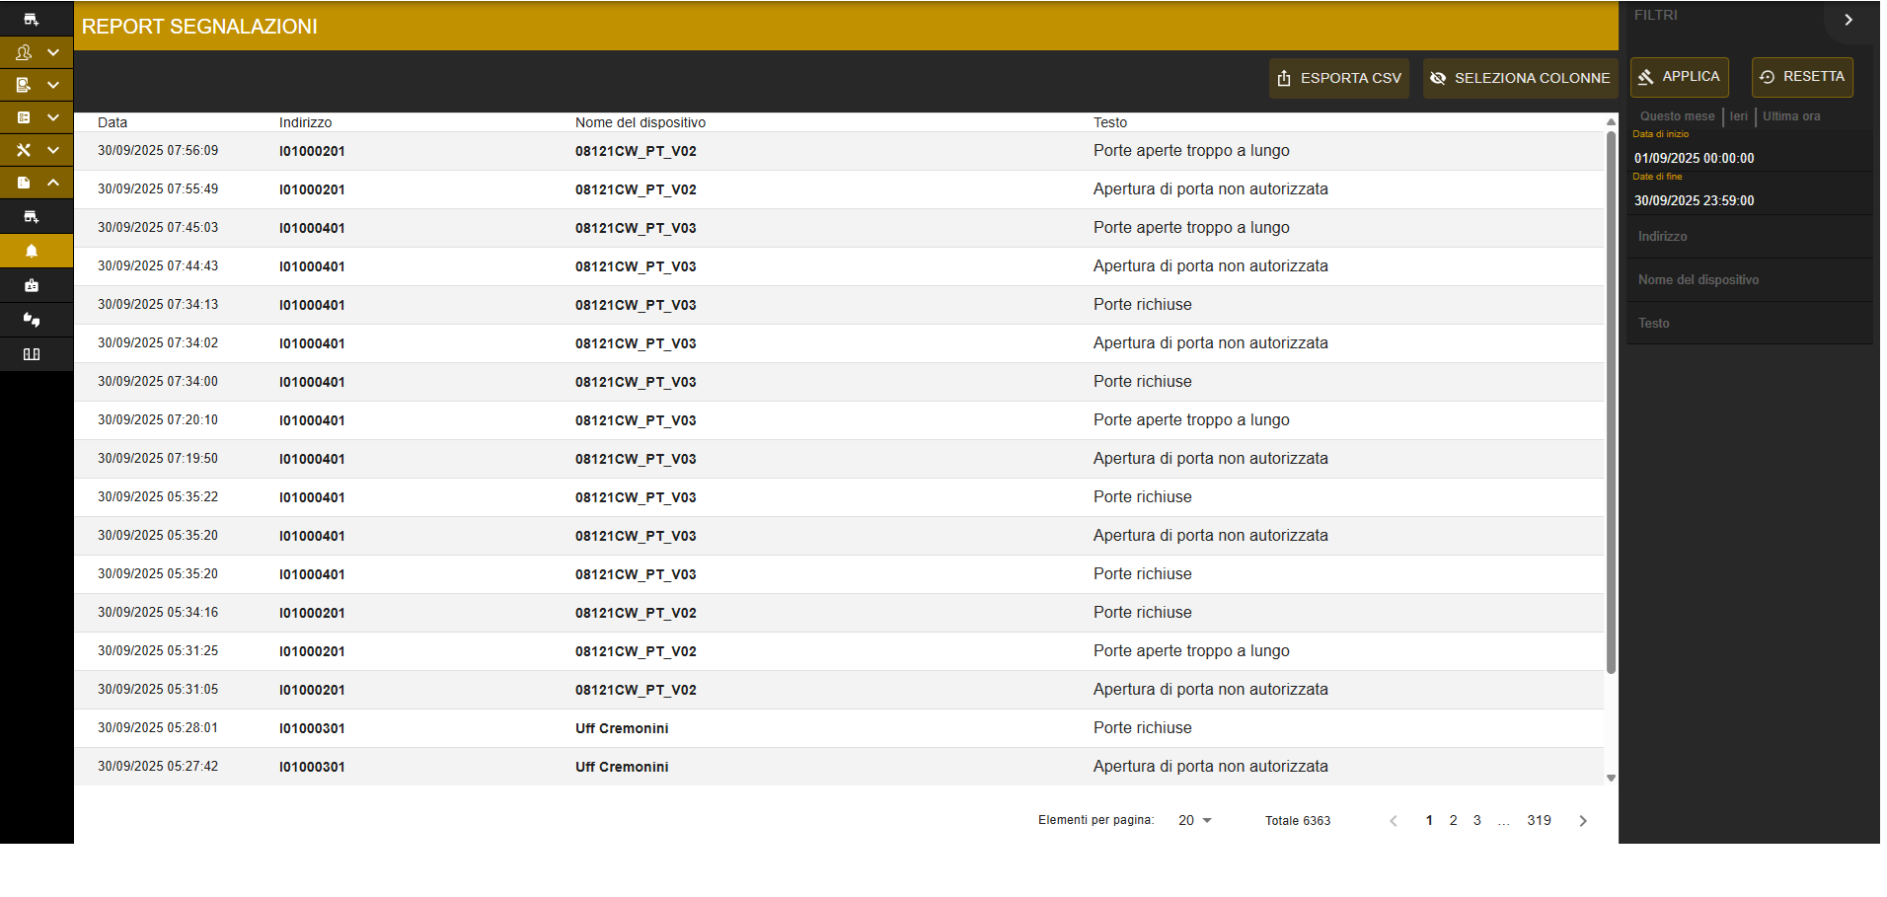Open the Elementi per pagina dropdown
The image size is (1887, 897).
[1195, 821]
